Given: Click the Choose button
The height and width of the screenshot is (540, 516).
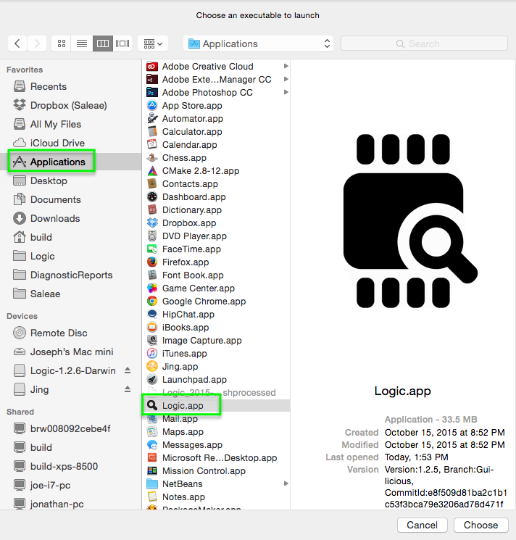Looking at the screenshot, I should (x=480, y=525).
